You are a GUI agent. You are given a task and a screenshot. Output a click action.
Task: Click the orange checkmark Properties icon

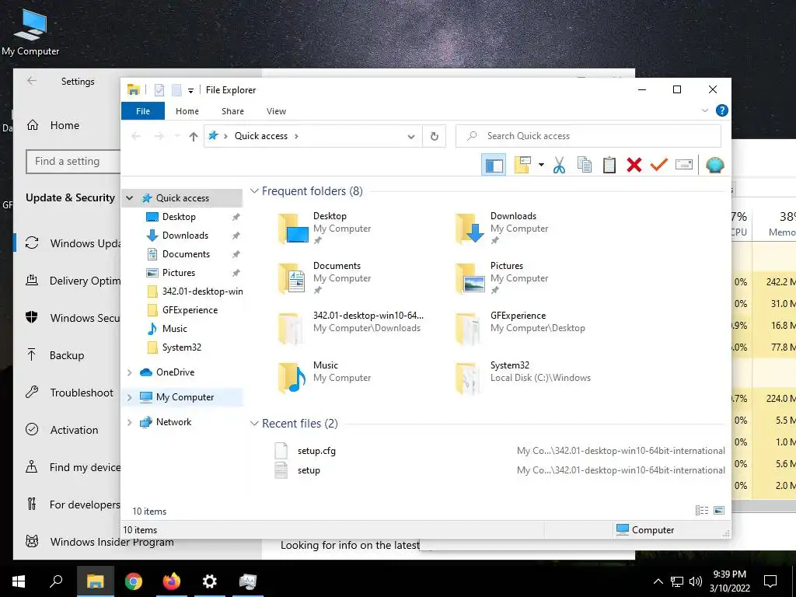tap(659, 165)
